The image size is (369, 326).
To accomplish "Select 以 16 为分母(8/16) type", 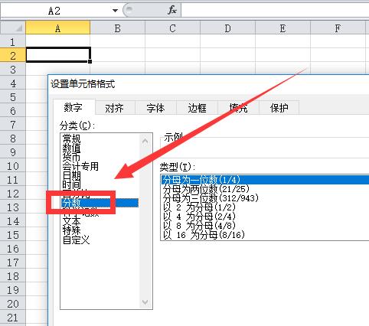I will pyautogui.click(x=204, y=235).
